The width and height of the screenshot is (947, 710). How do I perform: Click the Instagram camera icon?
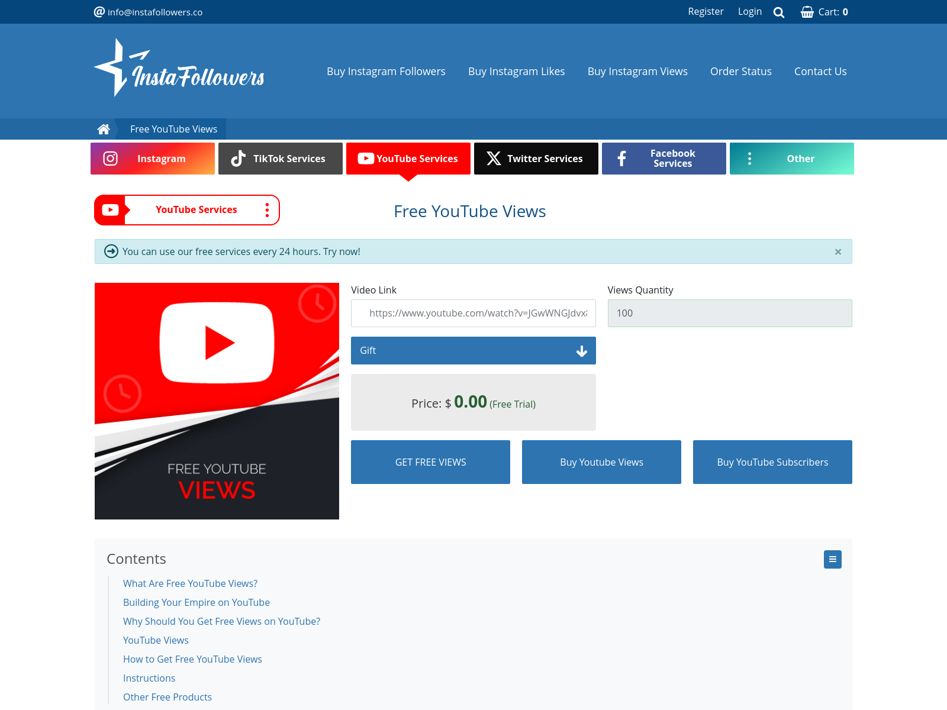pos(111,159)
